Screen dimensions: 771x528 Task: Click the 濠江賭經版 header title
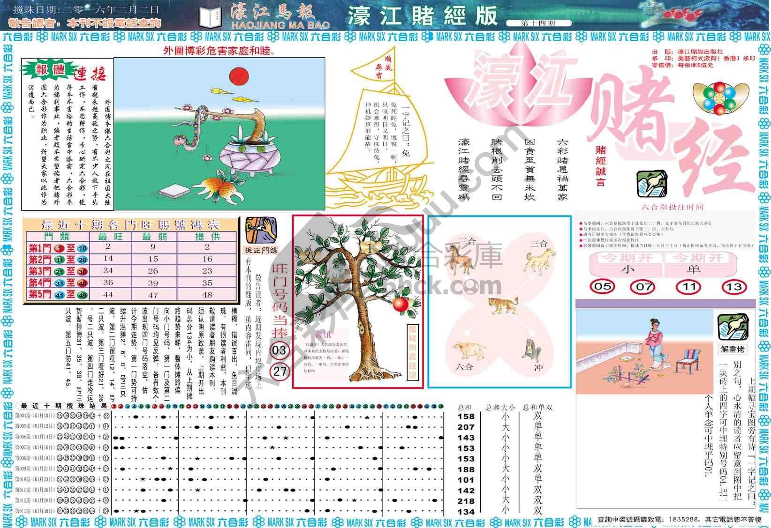pyautogui.click(x=422, y=15)
